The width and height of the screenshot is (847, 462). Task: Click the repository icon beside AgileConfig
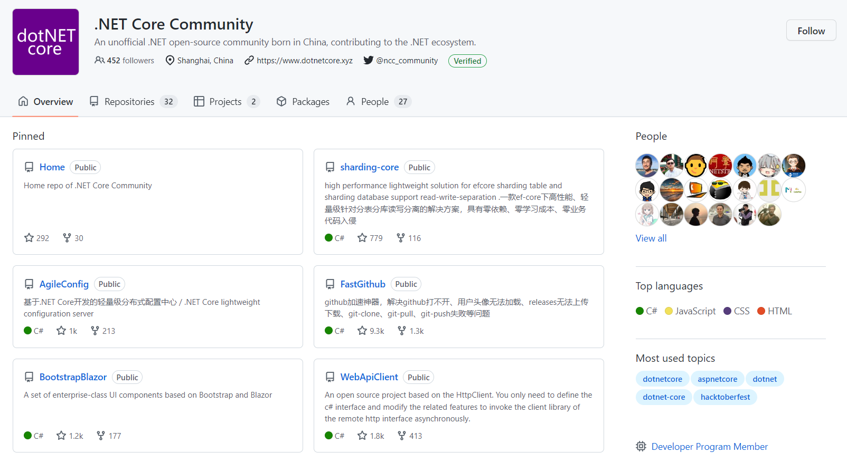(29, 284)
